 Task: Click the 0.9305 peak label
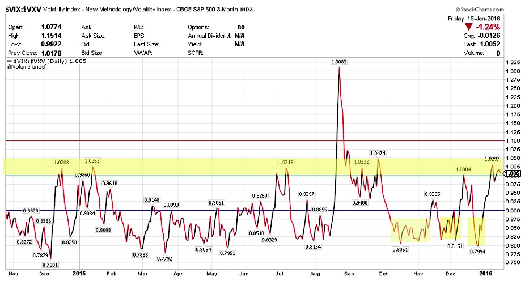433,194
